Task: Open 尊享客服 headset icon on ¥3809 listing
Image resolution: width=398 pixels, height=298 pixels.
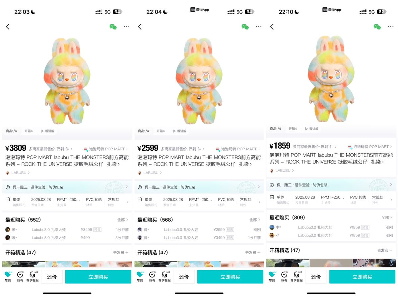Action: (x=33, y=274)
